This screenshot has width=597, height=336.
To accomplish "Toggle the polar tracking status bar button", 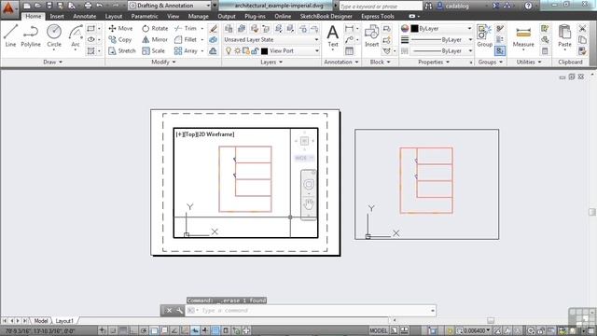I will point(144,330).
